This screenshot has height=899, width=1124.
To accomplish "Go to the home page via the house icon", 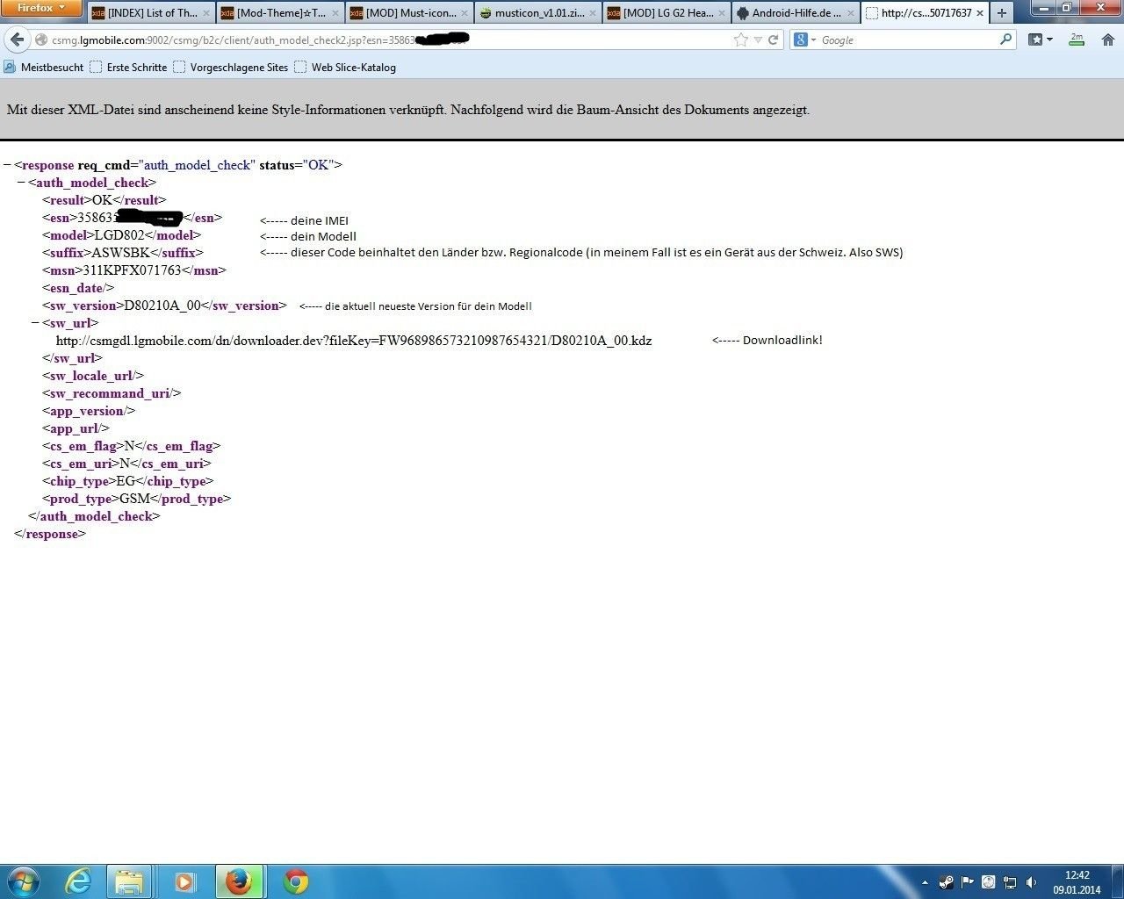I will [x=1108, y=40].
